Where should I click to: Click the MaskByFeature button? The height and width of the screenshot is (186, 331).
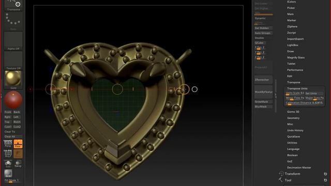pyautogui.click(x=263, y=92)
